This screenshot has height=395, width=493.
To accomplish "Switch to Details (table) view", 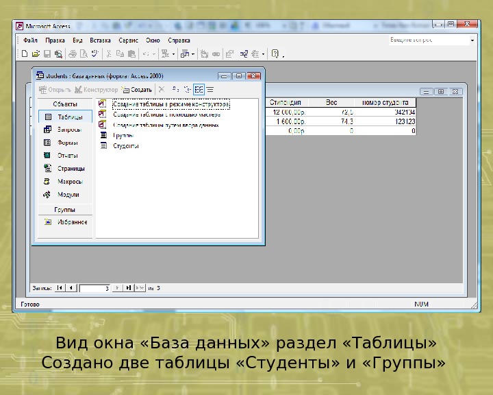I will 210,89.
